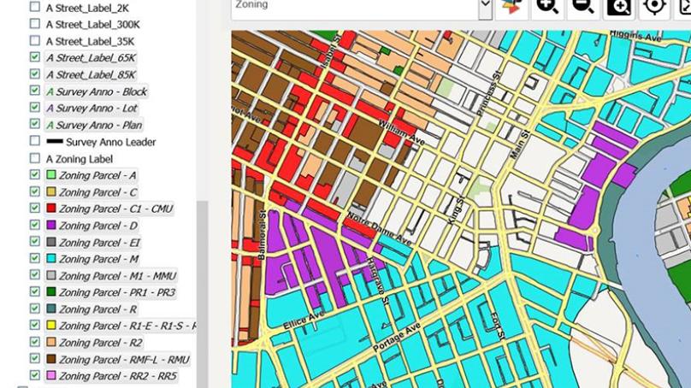Zoom in with the plus magnifier
Image resolution: width=691 pixels, height=388 pixels.
coord(547,7)
